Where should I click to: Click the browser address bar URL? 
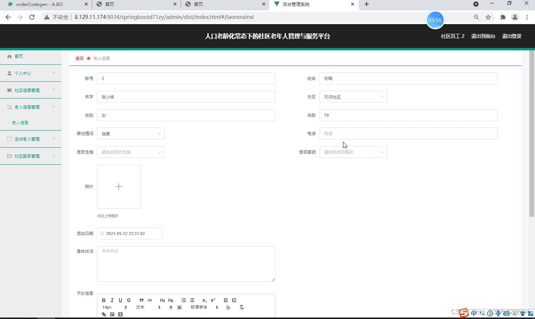164,17
